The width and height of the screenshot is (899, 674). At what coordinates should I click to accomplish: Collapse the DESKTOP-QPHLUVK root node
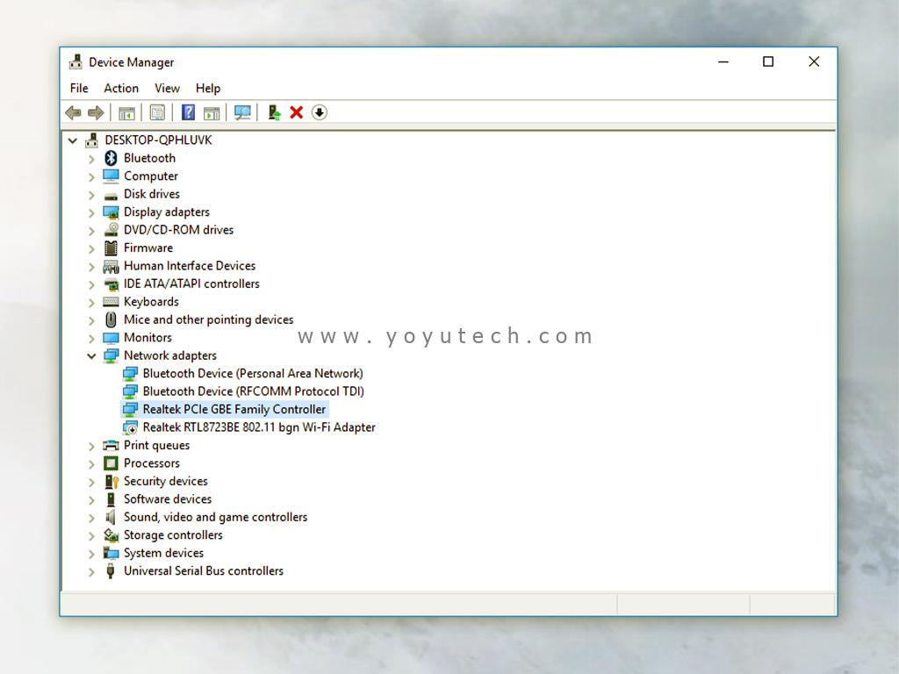pos(73,140)
